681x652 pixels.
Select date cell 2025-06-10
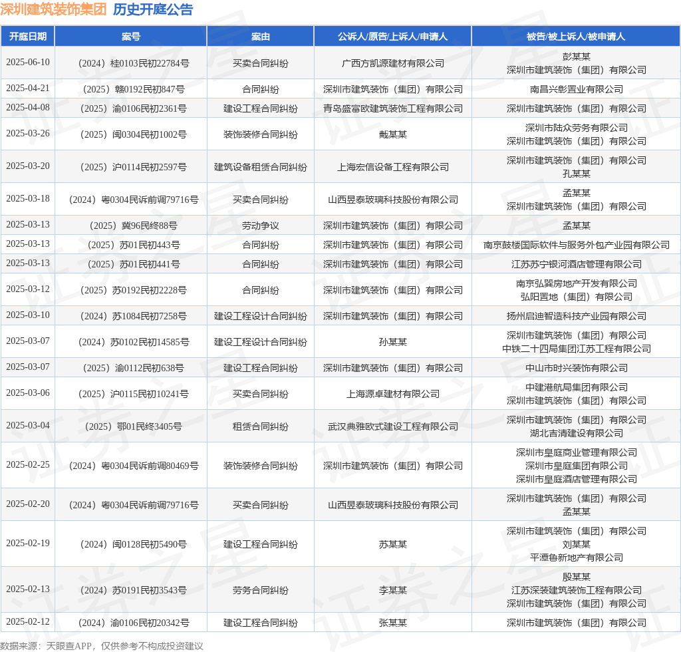point(28,62)
